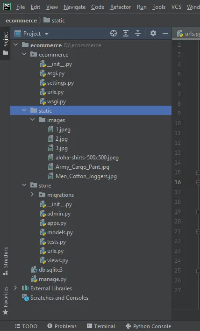Open the Refactor menu
200x331 pixels.
tap(121, 7)
